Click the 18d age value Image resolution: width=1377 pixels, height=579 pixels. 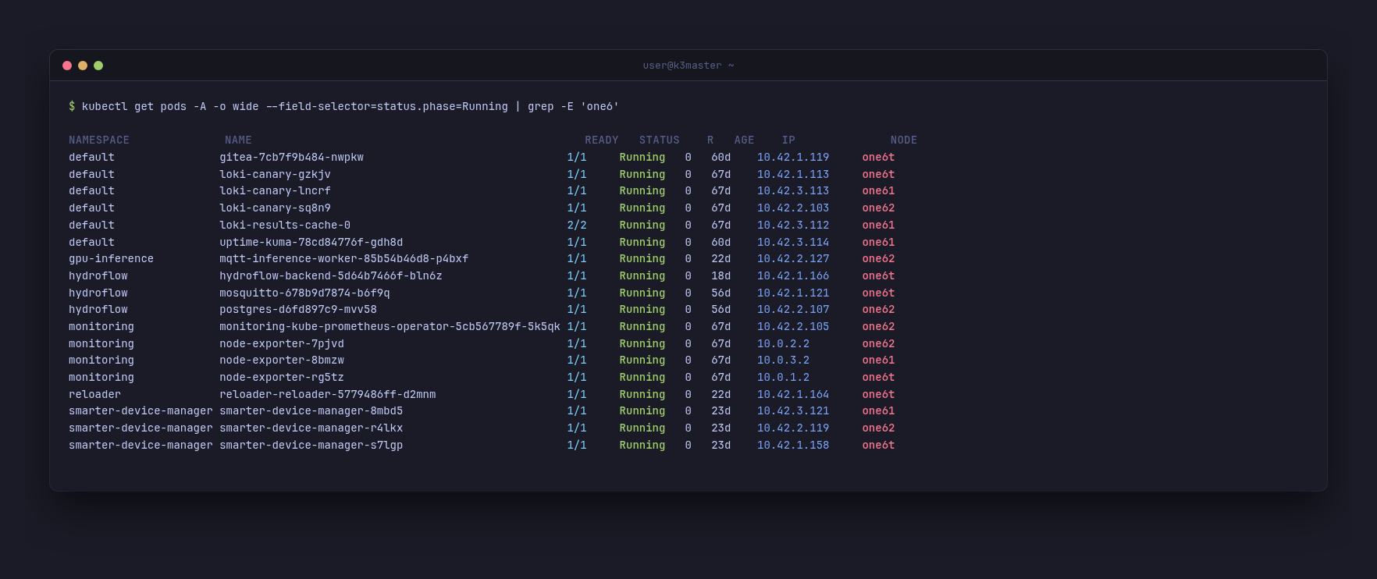[721, 276]
